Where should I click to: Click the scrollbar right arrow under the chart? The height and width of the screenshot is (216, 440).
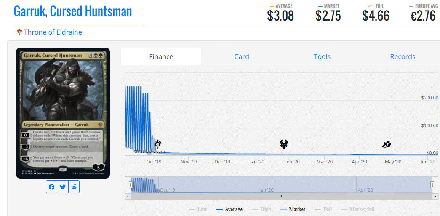[x=435, y=196]
